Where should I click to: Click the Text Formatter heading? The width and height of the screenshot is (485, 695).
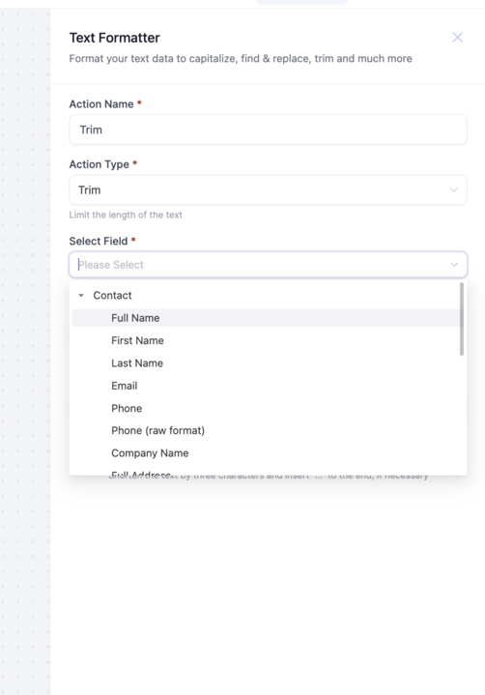click(x=114, y=38)
